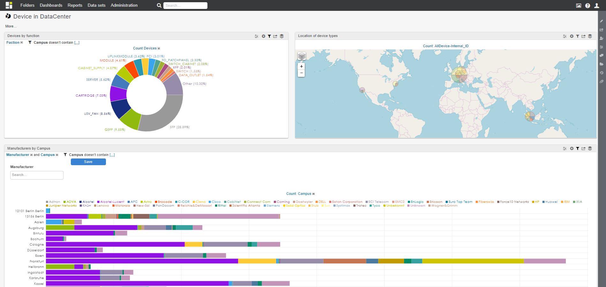
Task: Expand the Campus field next to Manufacturer
Action: click(x=56, y=155)
